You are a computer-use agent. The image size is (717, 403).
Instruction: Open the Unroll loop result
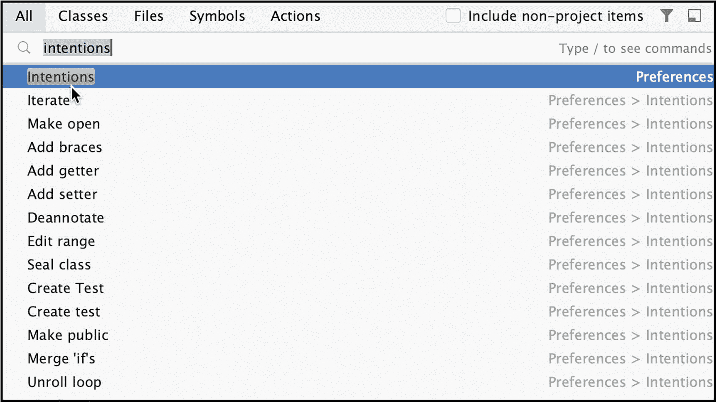coord(358,382)
